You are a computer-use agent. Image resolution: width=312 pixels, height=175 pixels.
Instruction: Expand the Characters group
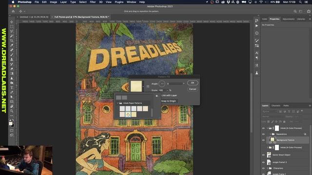click(x=267, y=168)
